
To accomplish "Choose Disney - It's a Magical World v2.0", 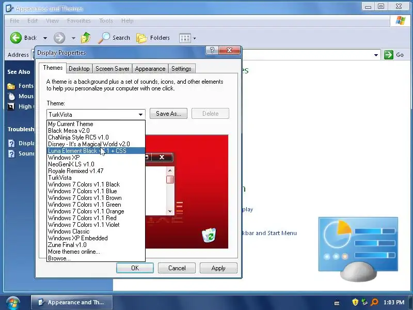I will coord(96,144).
